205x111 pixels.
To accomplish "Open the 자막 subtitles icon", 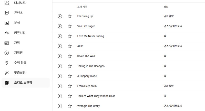I will pyautogui.click(x=7, y=43).
